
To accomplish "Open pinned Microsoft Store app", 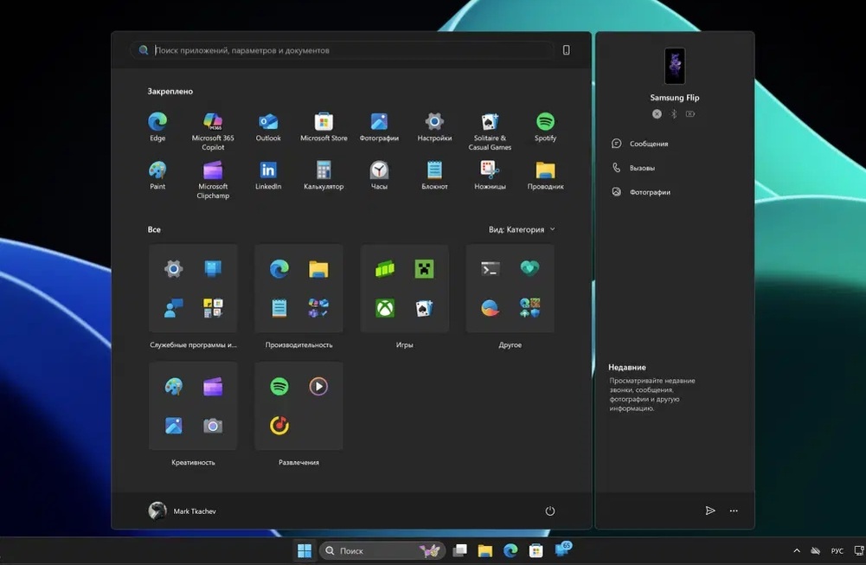I will pyautogui.click(x=324, y=127).
